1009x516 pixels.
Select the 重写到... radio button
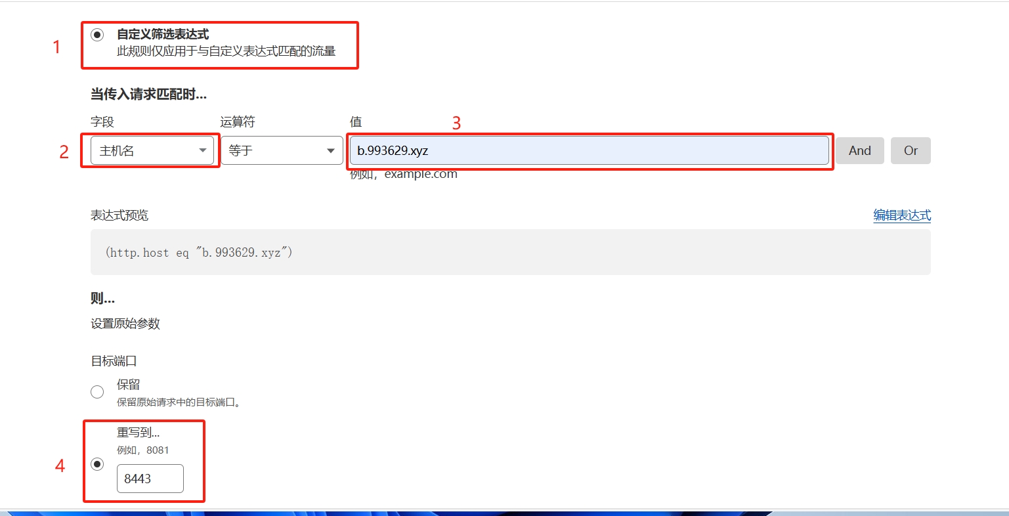click(97, 464)
